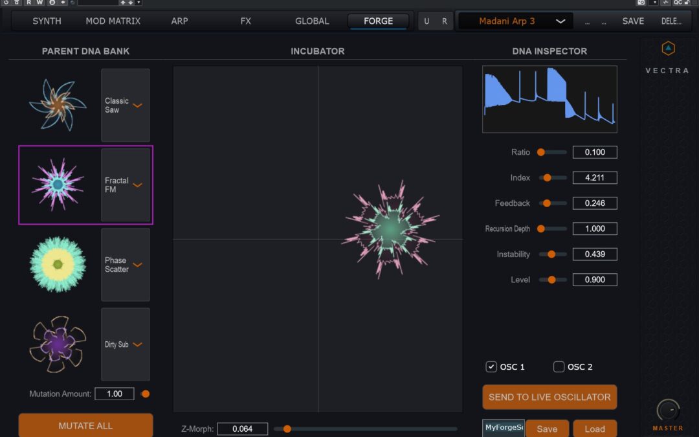
Task: Select the Fractal FM spiky DNA icon
Action: [x=58, y=185]
